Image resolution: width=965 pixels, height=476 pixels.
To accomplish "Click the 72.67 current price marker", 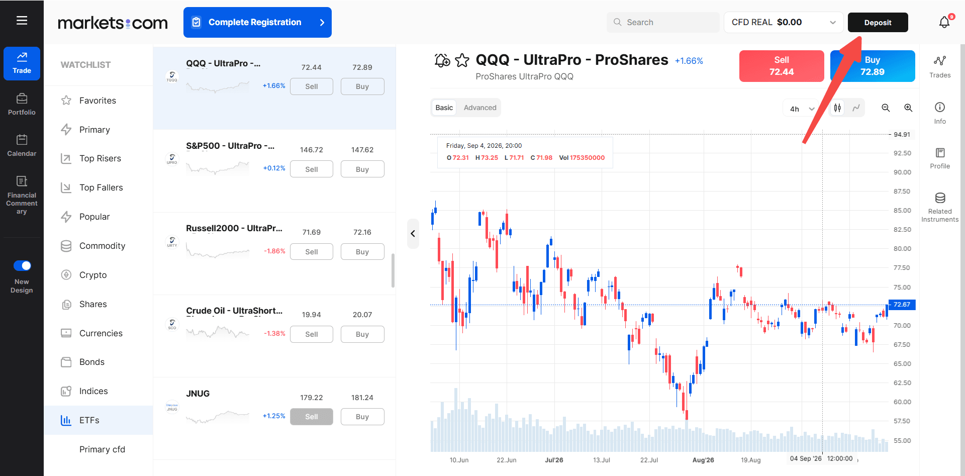I will click(x=902, y=305).
